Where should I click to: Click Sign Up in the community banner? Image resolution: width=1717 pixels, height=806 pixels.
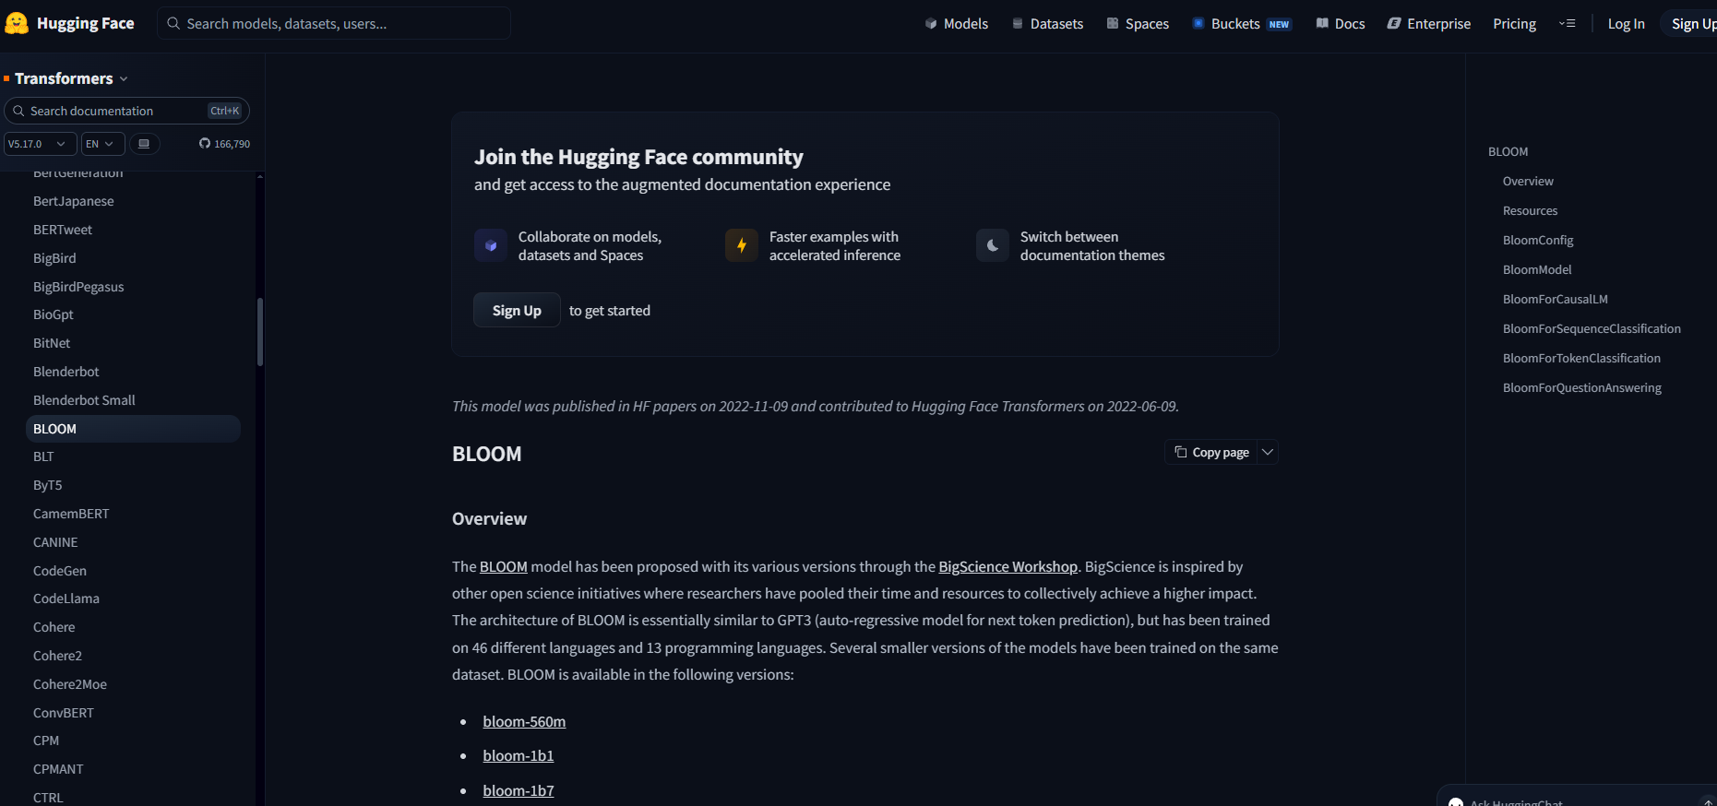click(x=517, y=310)
